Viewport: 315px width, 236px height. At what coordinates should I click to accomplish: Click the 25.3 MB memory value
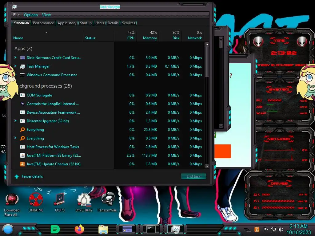(150, 130)
